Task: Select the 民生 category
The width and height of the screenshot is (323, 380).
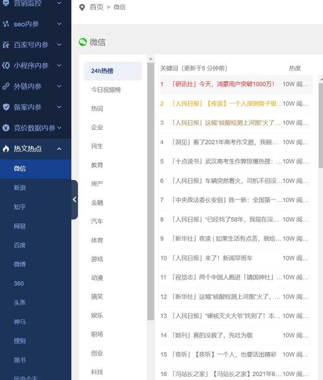Action: pyautogui.click(x=97, y=146)
